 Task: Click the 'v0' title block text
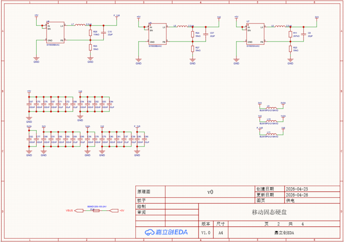(210, 192)
